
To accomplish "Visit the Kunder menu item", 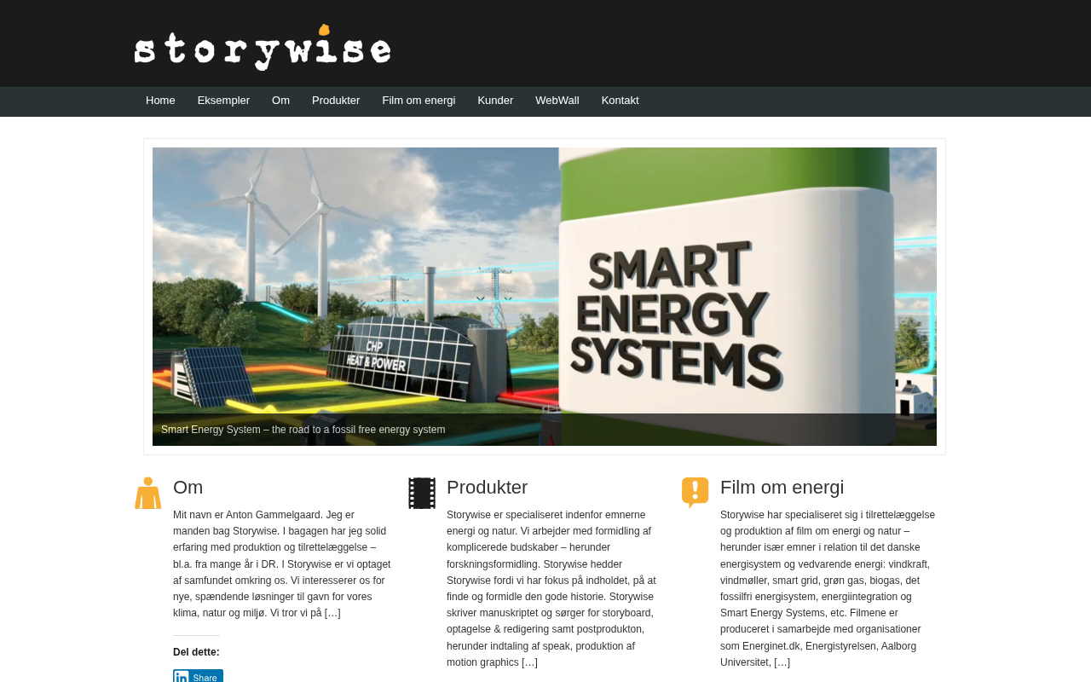I will (495, 101).
